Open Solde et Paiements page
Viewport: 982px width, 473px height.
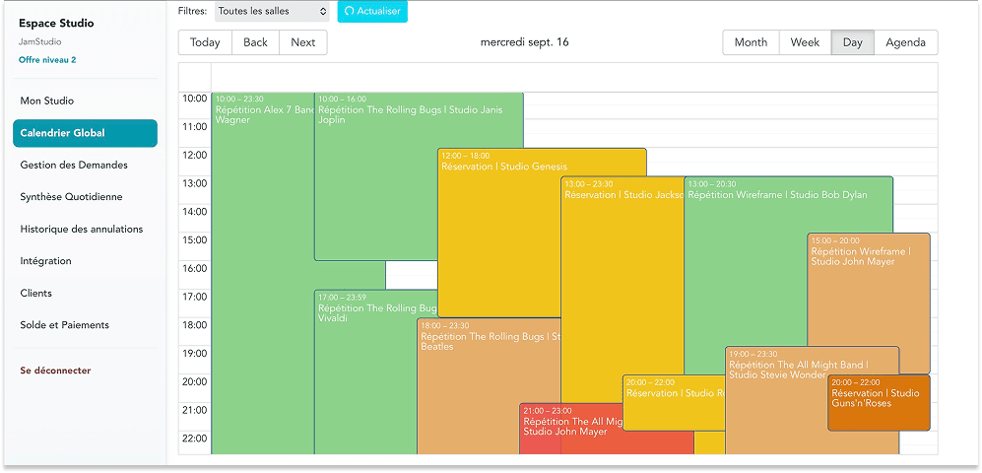64,325
